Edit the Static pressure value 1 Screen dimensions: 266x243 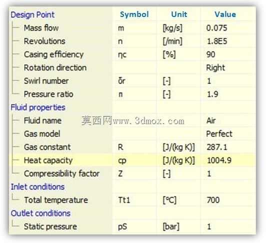click(x=209, y=226)
